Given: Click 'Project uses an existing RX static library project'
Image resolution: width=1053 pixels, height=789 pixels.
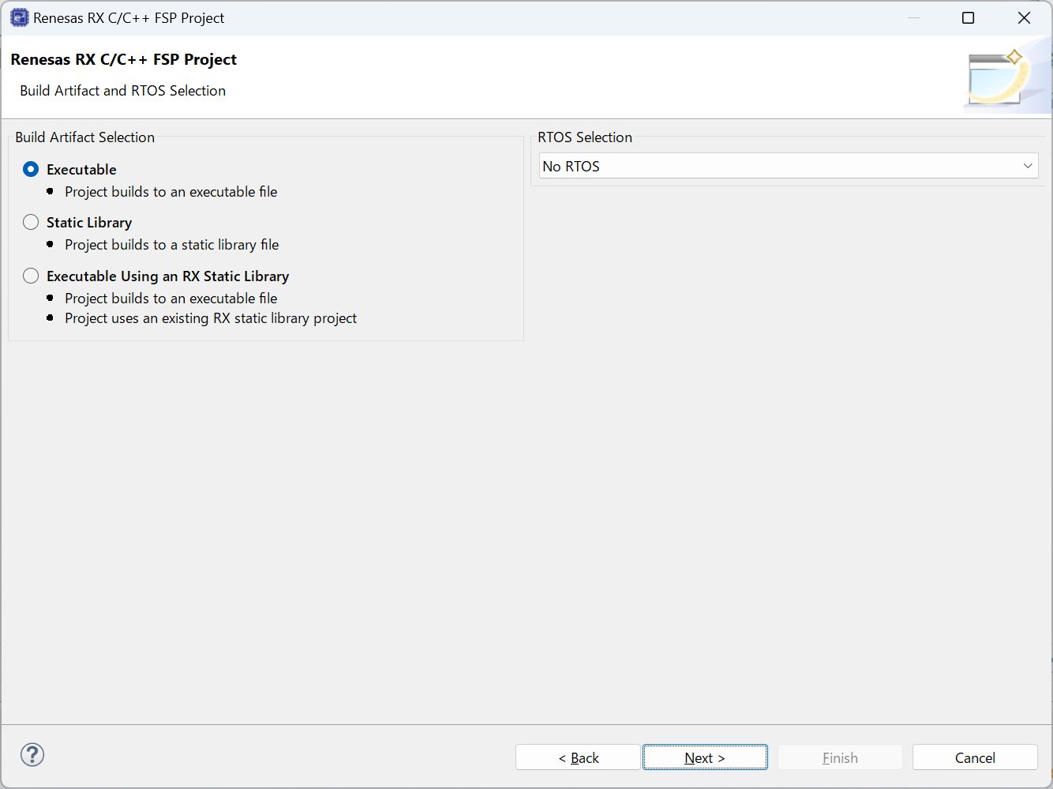Looking at the screenshot, I should click(x=211, y=318).
